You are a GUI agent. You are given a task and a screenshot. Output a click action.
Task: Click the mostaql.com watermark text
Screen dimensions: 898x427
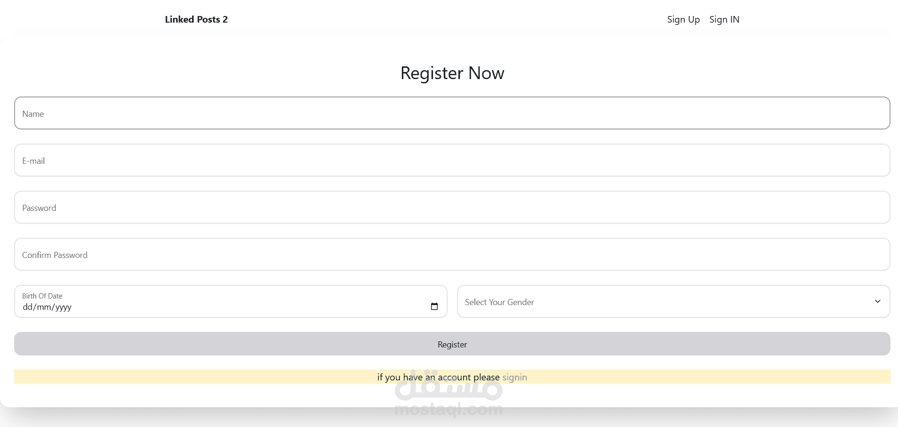click(x=448, y=410)
